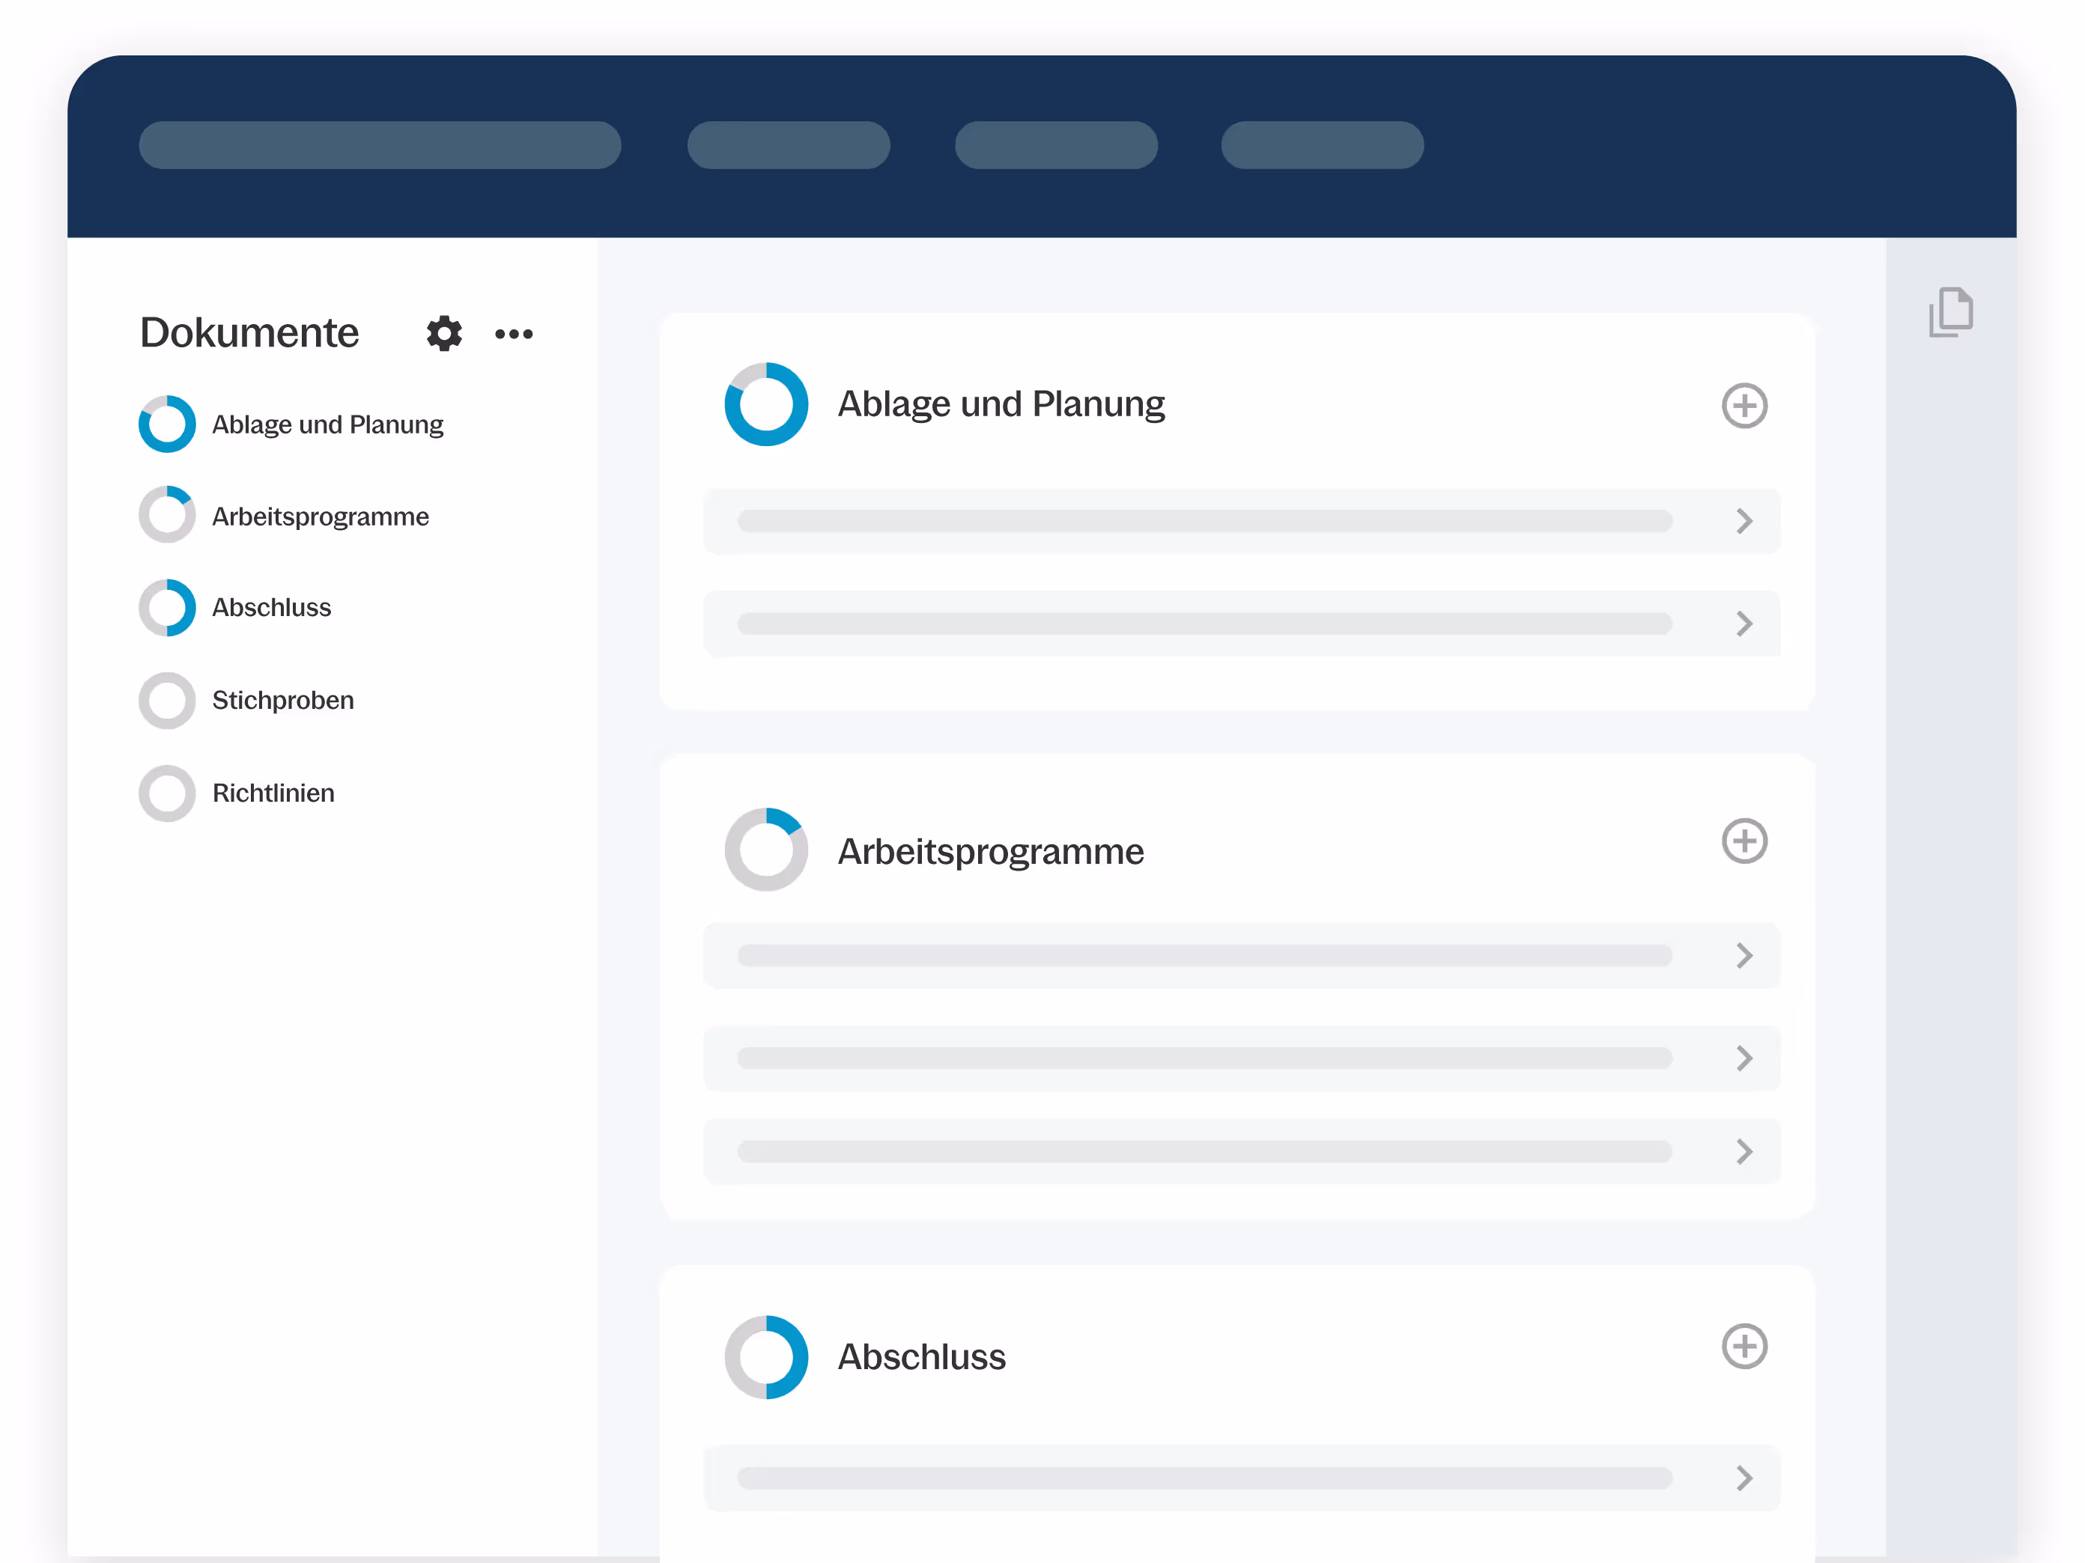
Task: Click Arbeitsprogramme progress ring in main card
Action: coord(765,849)
